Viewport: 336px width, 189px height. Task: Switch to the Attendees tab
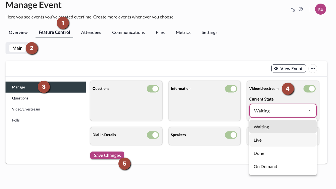91,32
